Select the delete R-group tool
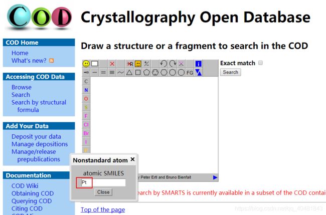Screen dimensions: 326x215 [x=129, y=64]
